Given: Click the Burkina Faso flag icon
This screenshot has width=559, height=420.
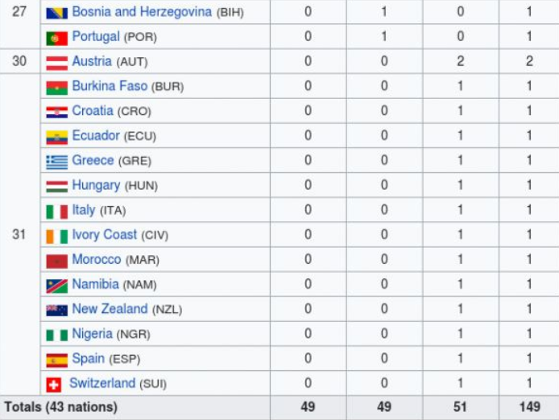Looking at the screenshot, I should click(56, 87).
